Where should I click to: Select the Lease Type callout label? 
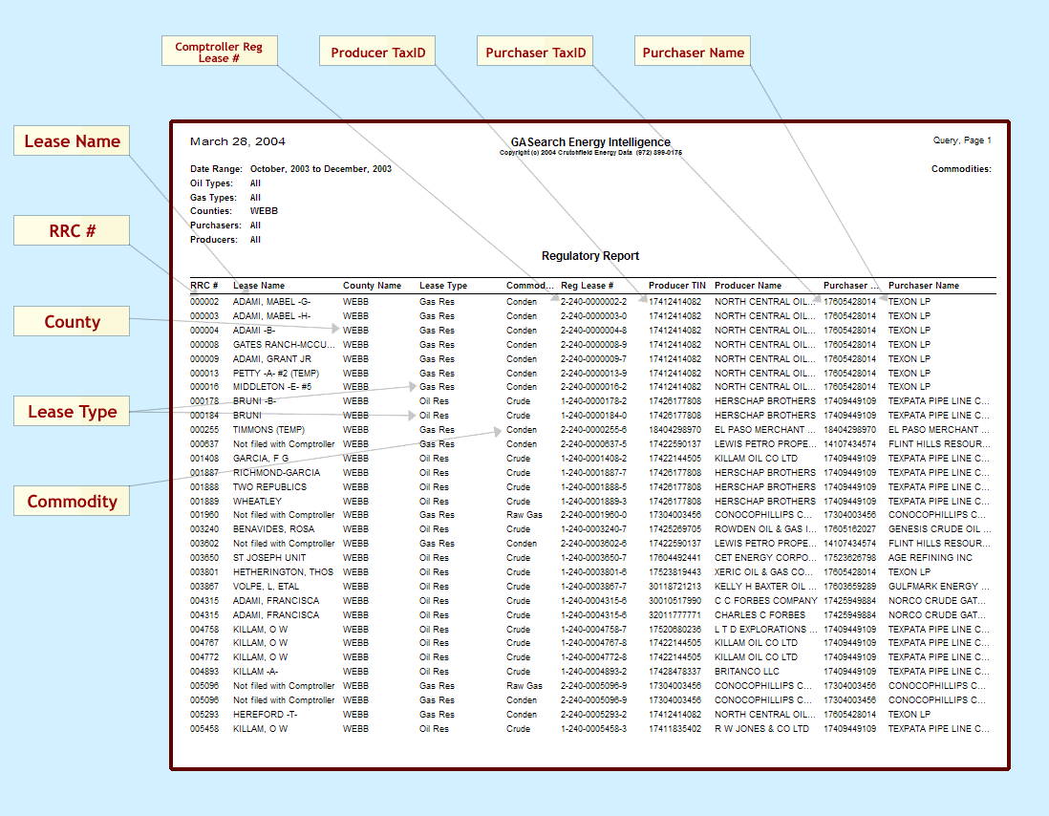tap(72, 412)
